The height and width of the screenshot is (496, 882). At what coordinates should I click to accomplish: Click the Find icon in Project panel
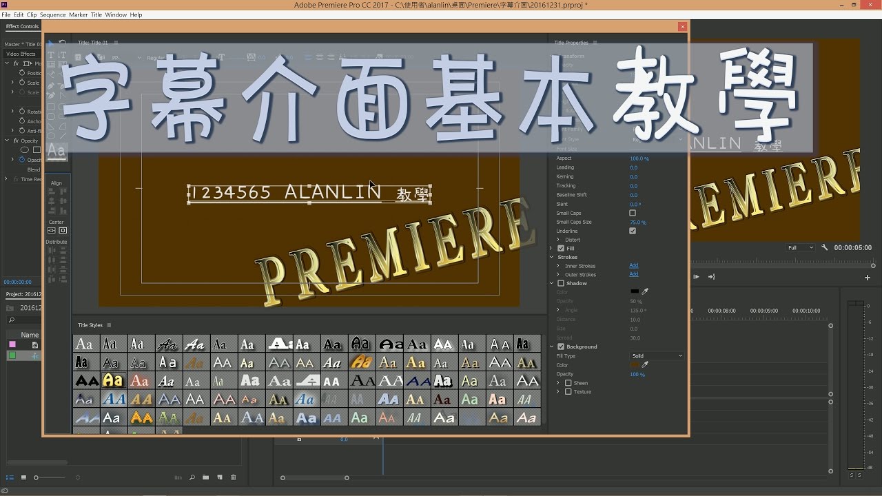pos(192,477)
